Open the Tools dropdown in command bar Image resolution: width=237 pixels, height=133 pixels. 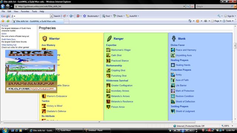(x=233, y=21)
